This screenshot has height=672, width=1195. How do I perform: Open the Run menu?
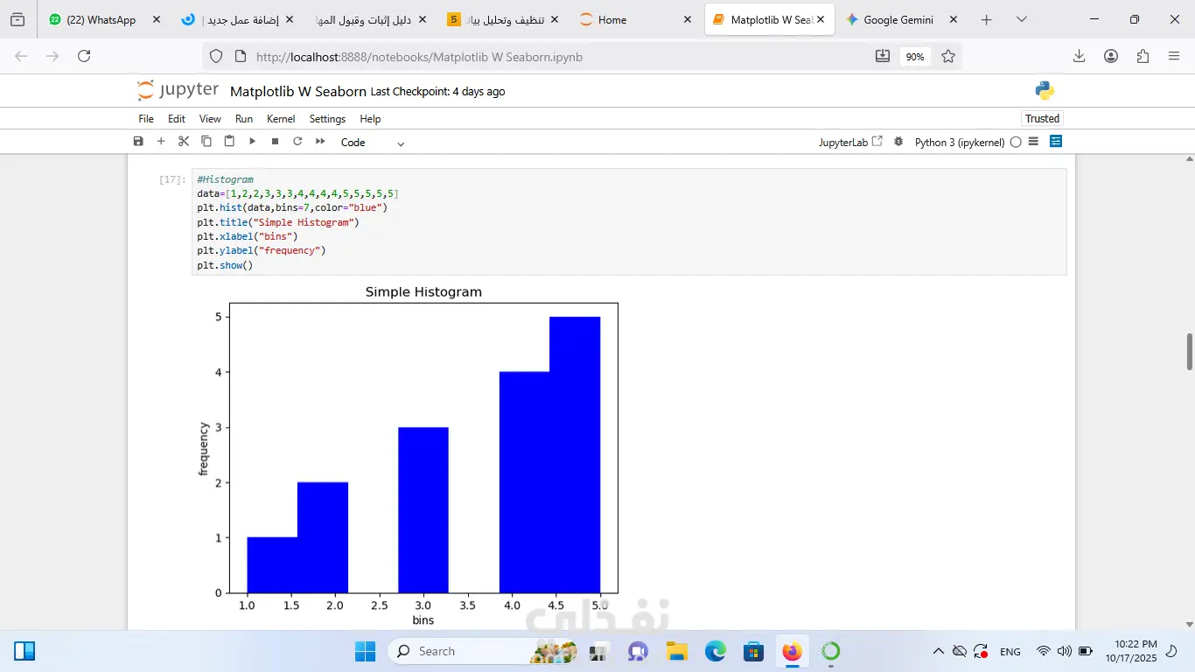(244, 119)
